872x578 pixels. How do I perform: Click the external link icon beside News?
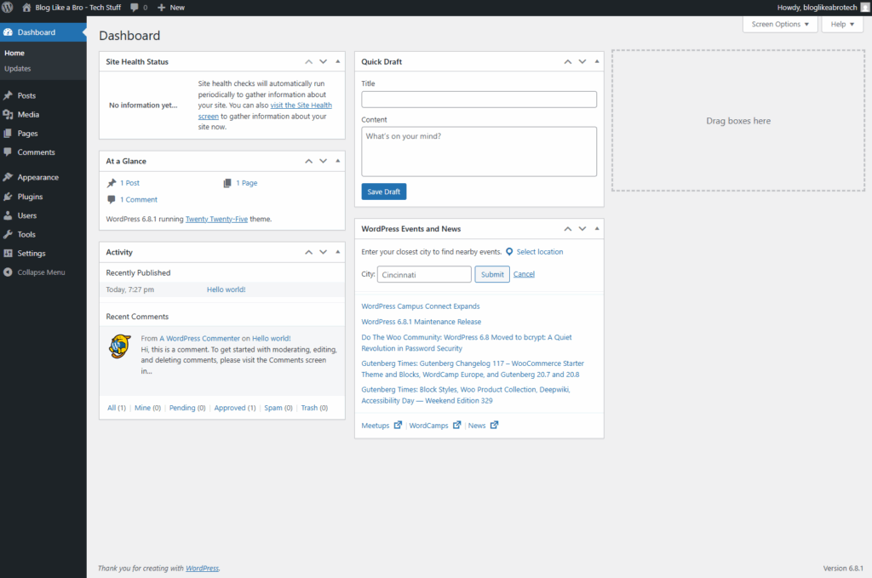click(x=494, y=425)
